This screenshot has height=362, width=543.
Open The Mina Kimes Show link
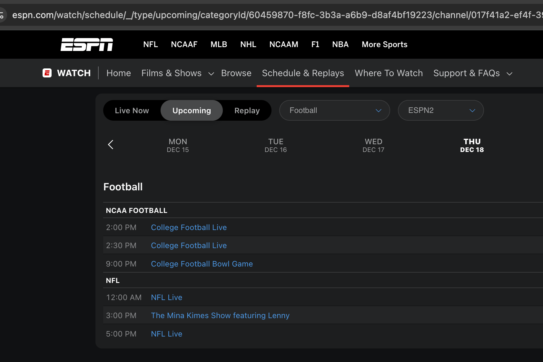coord(220,316)
